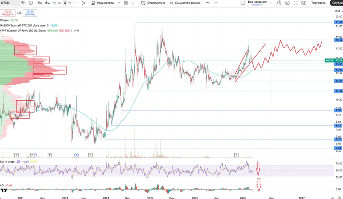
Task: Click the 2027 label on time axis
Action: click(301, 198)
